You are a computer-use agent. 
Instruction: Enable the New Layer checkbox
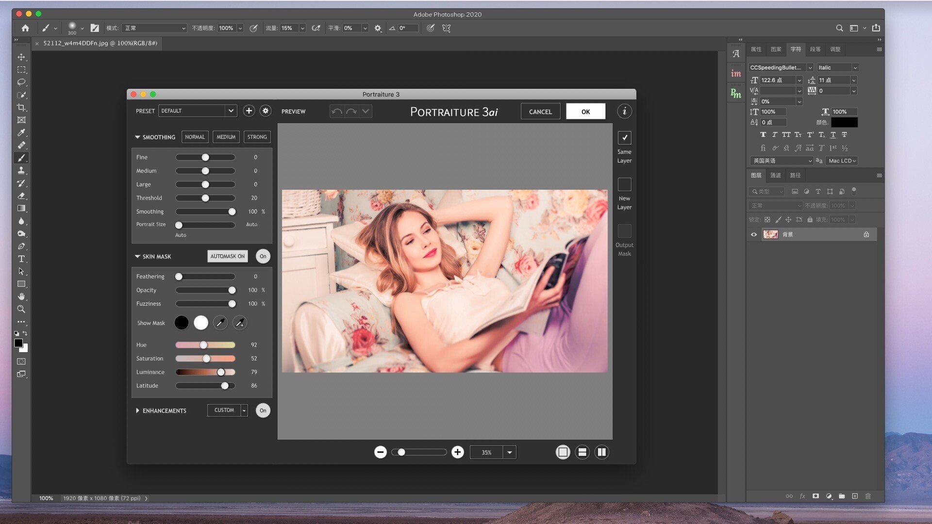tap(625, 185)
